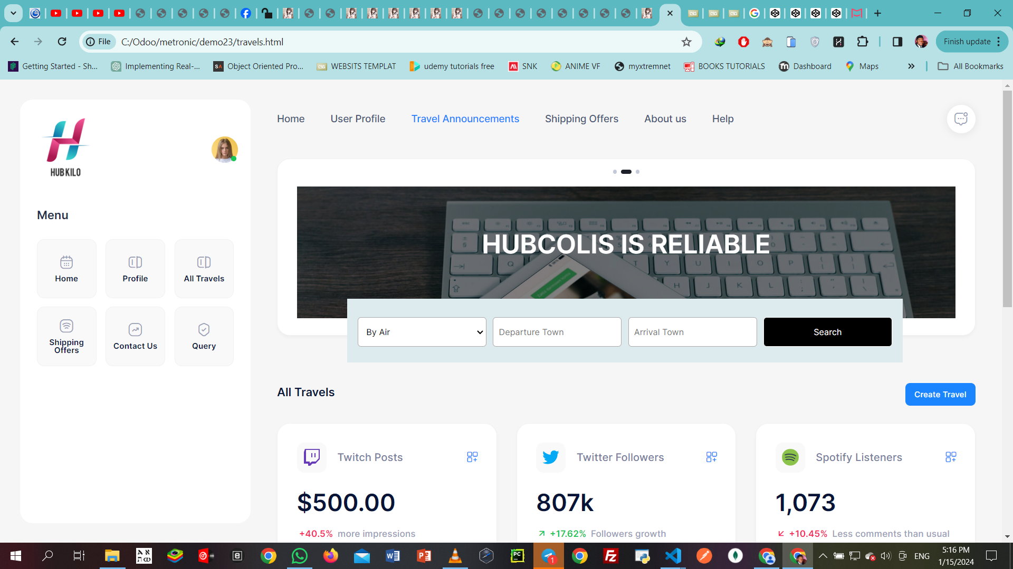Click the All Travels section heading

pos(306,393)
